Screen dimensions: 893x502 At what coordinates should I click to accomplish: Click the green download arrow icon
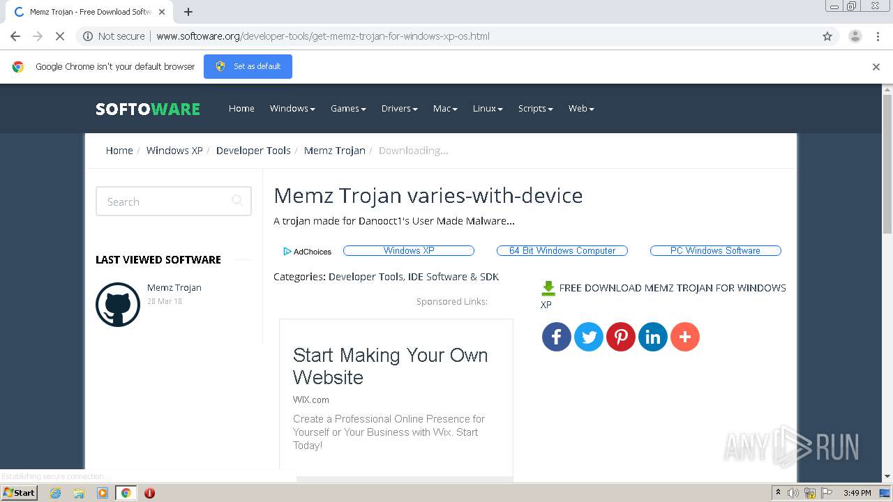pyautogui.click(x=548, y=288)
